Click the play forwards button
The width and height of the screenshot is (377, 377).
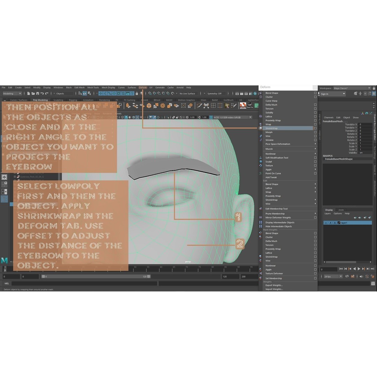click(x=359, y=269)
